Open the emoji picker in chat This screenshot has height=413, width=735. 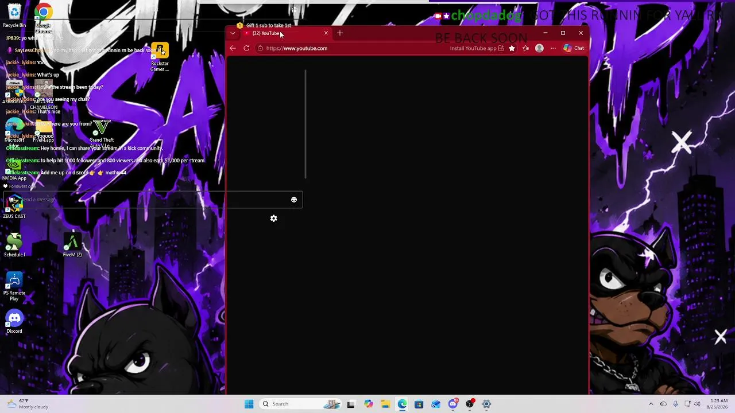coord(294,200)
